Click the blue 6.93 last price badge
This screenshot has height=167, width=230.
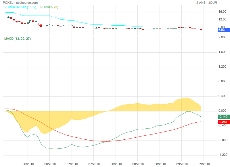(x=224, y=30)
